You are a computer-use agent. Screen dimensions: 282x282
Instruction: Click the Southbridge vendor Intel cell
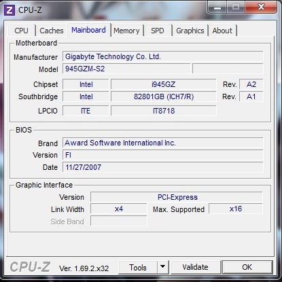pos(86,96)
